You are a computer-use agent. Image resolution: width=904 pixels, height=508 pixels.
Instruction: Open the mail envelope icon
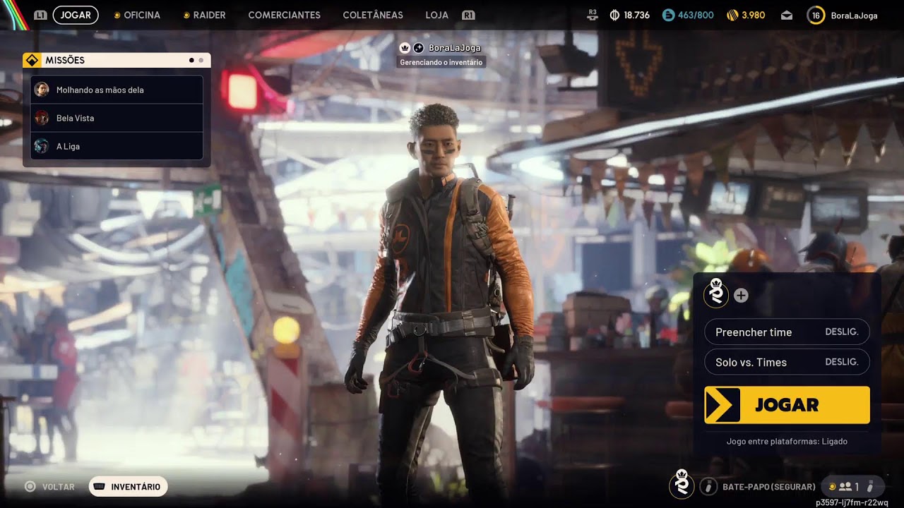click(x=787, y=16)
